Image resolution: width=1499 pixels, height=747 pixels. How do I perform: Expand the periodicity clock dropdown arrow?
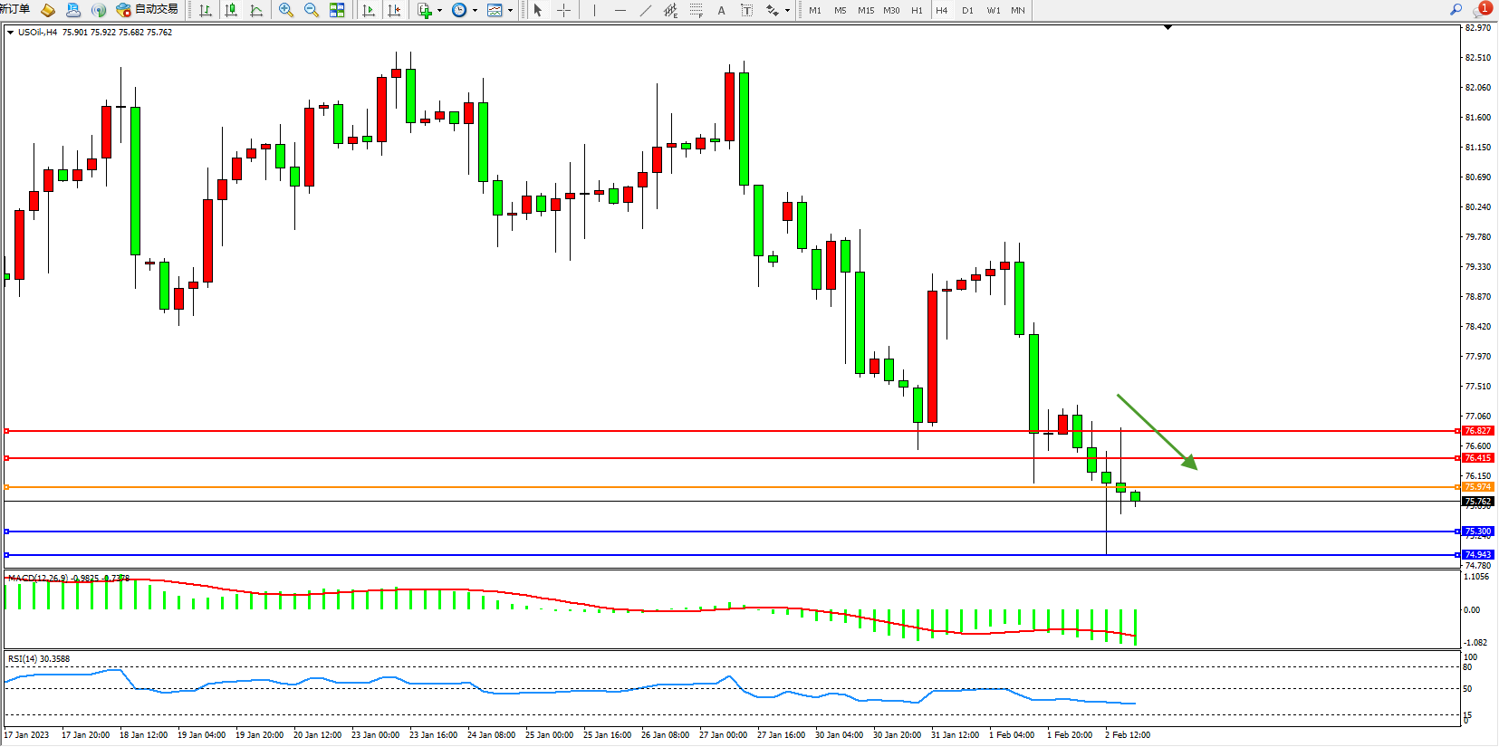475,11
